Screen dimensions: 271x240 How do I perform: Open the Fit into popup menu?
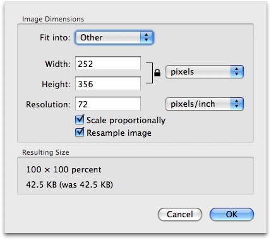pyautogui.click(x=114, y=37)
